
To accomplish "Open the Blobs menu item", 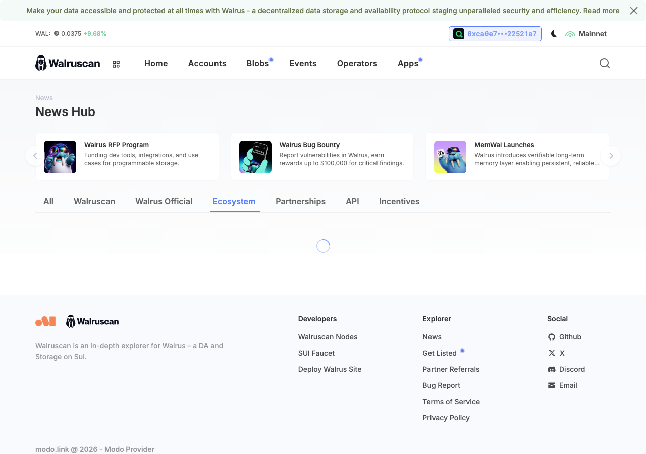I will (258, 63).
